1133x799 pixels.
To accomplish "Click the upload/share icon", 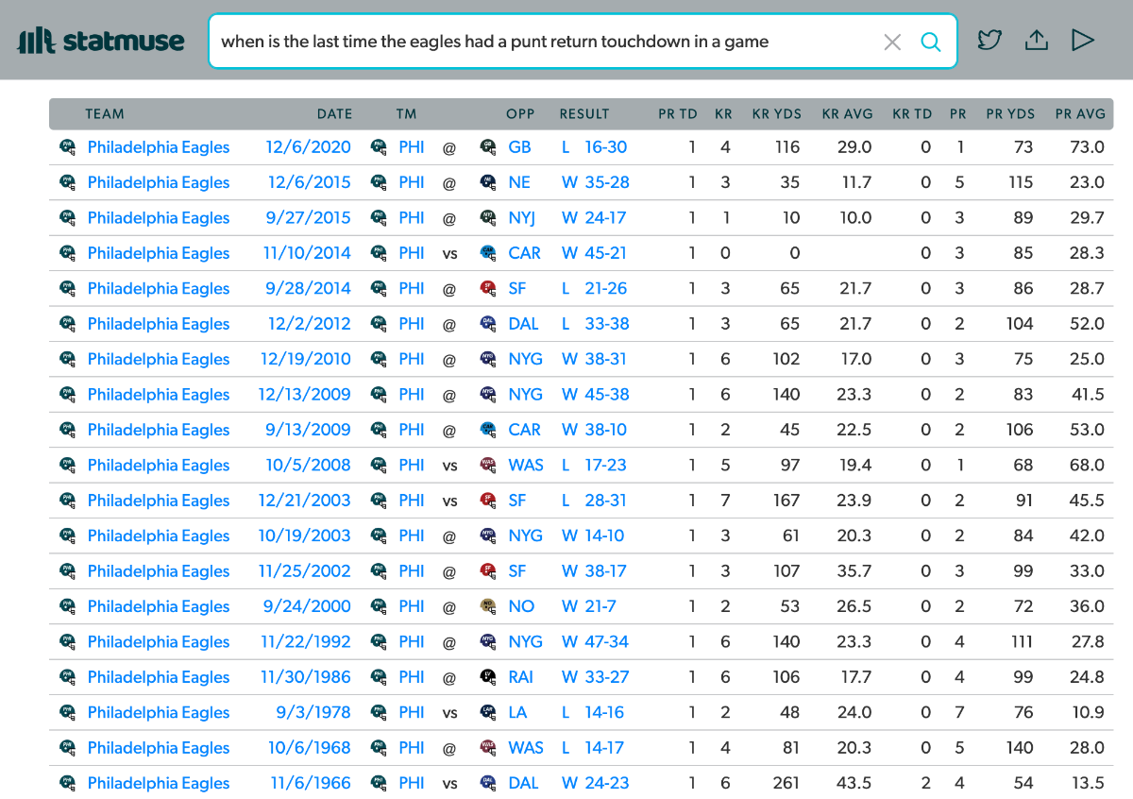I will pos(1036,41).
